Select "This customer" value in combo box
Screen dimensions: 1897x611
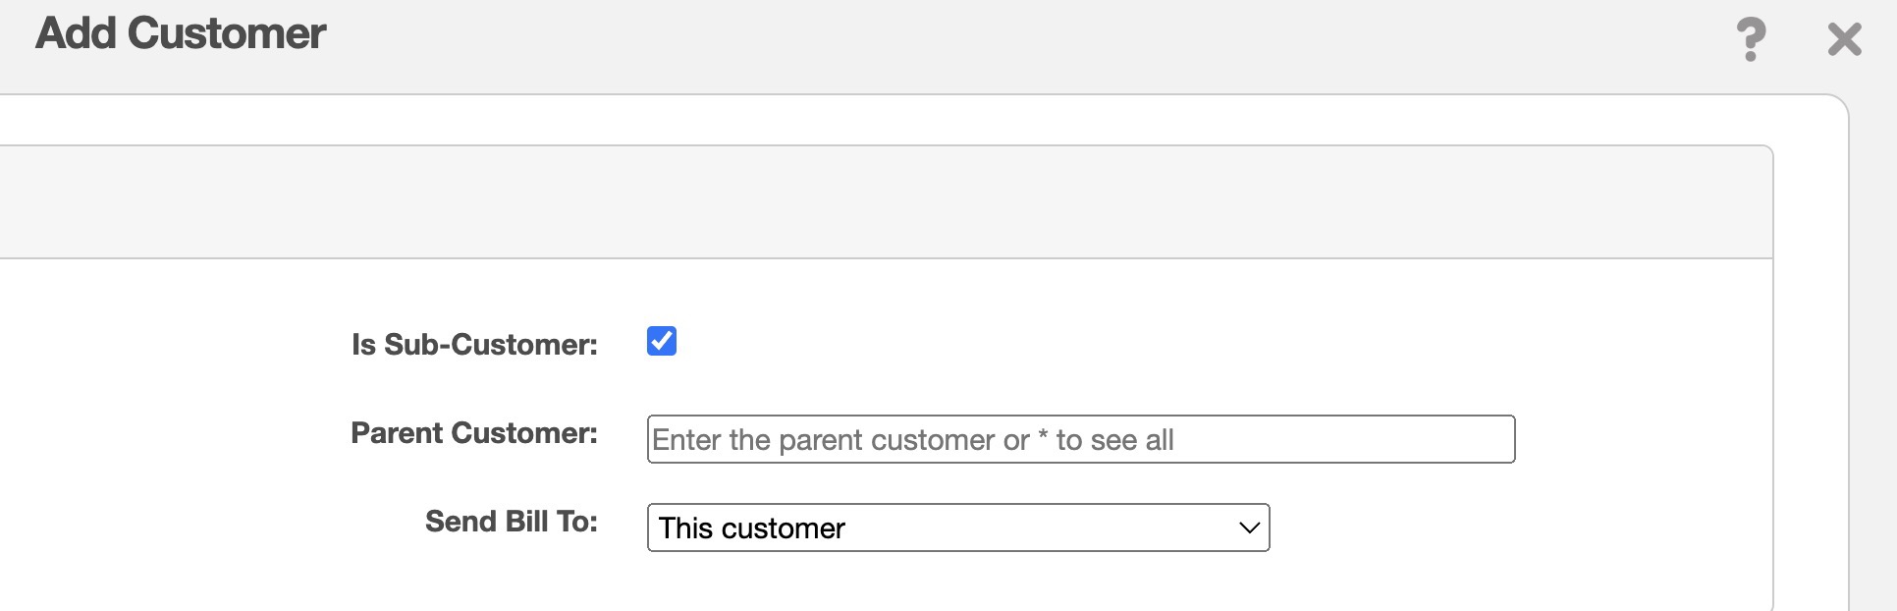(x=751, y=528)
